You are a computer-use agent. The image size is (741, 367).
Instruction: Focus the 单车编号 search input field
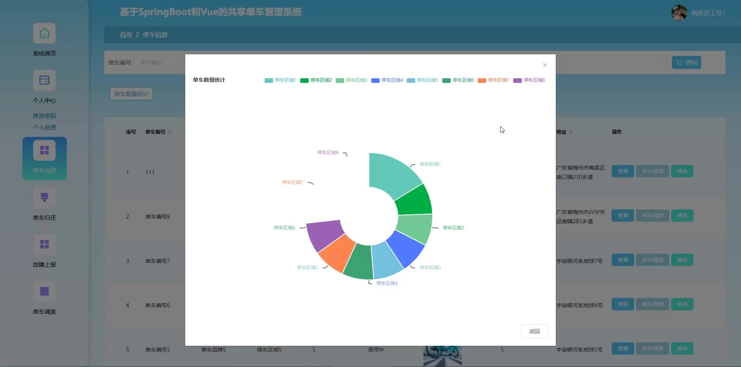click(160, 62)
